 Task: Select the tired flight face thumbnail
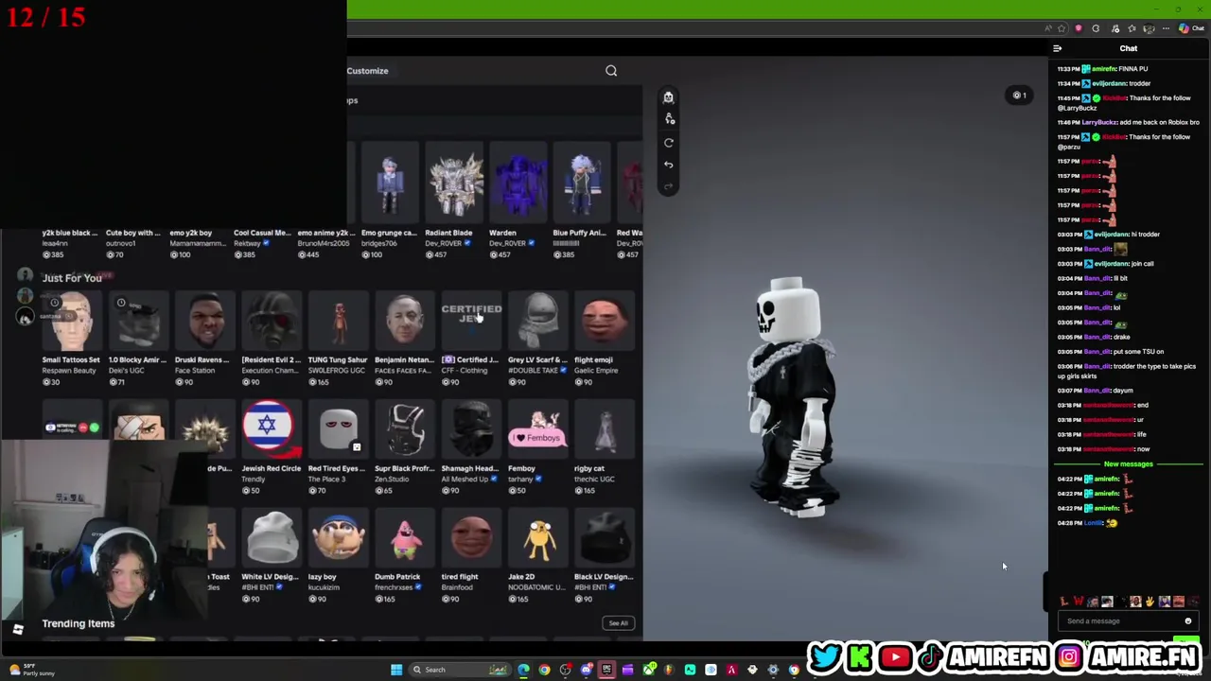click(x=471, y=539)
